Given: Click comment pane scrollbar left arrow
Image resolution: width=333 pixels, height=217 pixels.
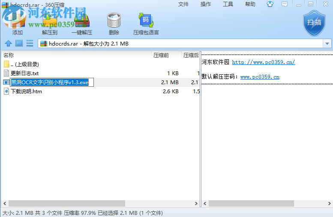Looking at the screenshot, I should tap(205, 203).
